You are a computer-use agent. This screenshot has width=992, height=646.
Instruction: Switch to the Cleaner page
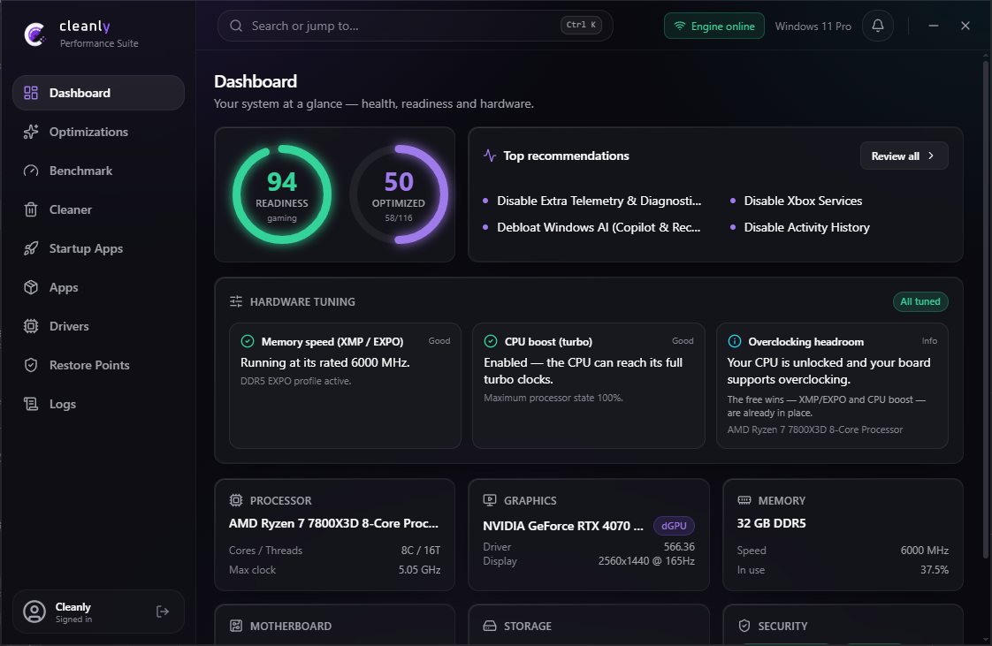click(x=99, y=209)
